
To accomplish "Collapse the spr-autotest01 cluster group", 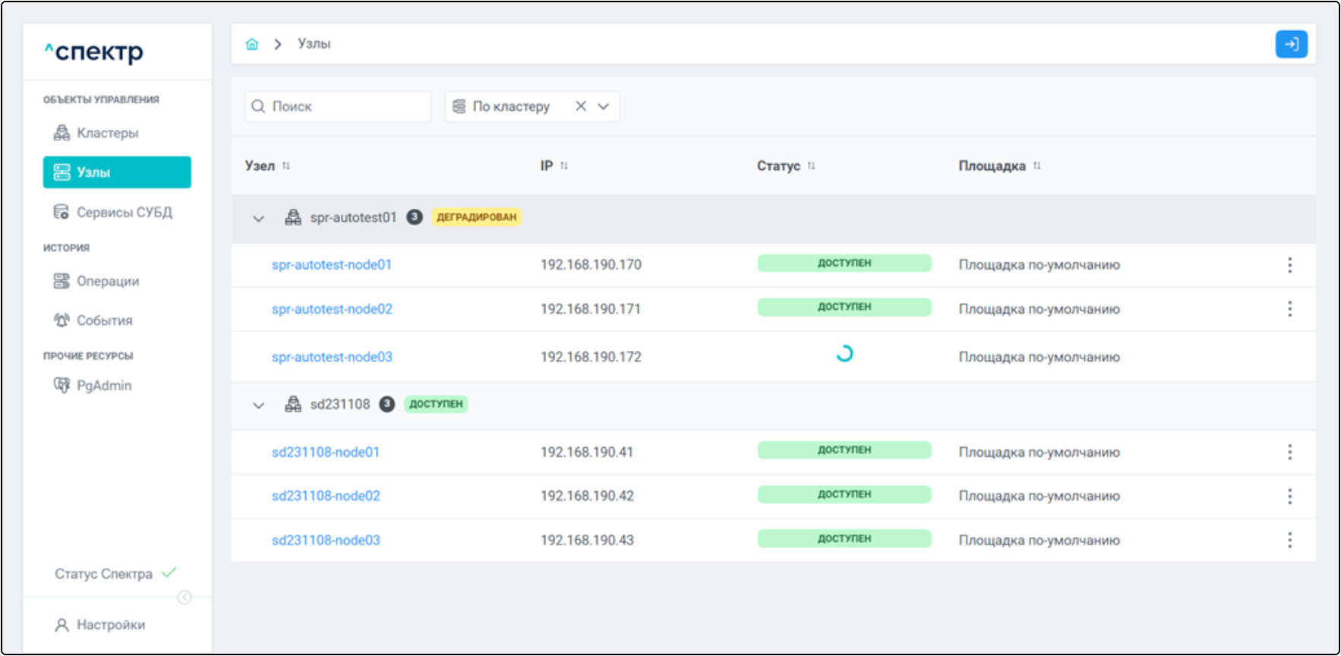I will (x=258, y=219).
